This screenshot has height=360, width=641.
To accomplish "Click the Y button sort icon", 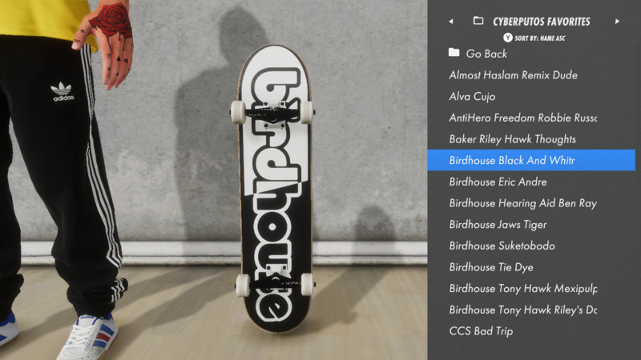I will click(x=508, y=38).
